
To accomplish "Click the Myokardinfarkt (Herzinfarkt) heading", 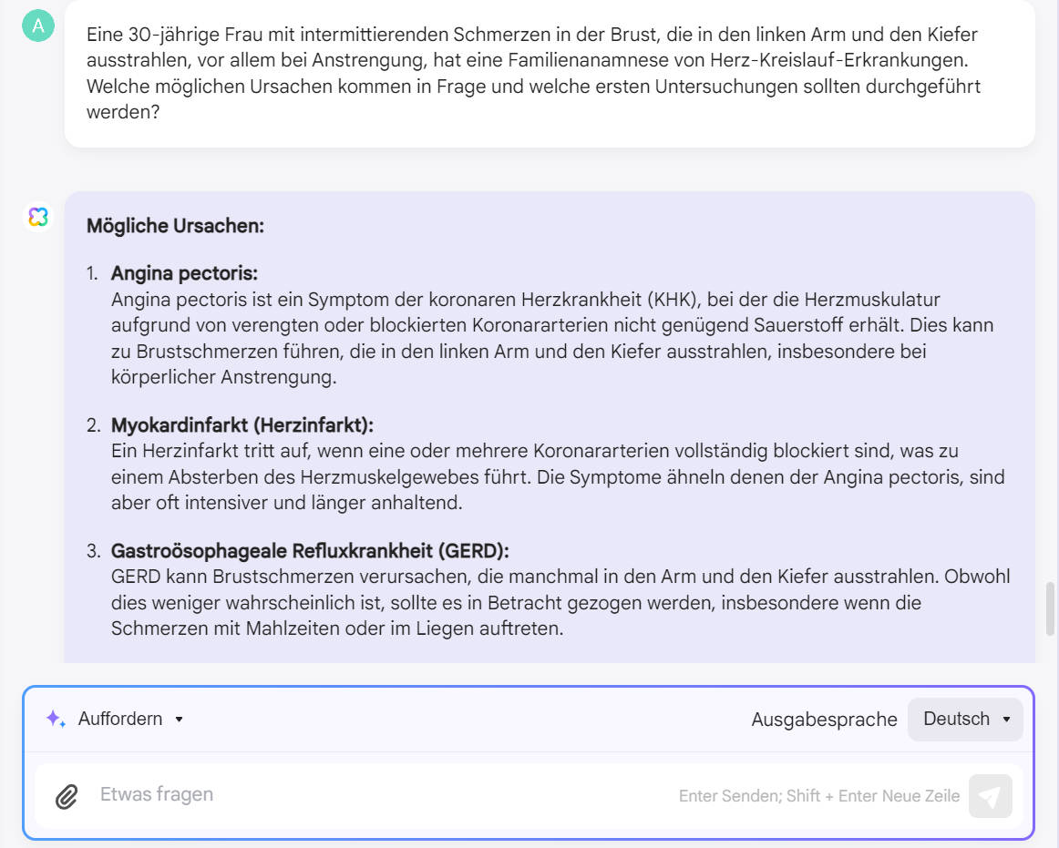I will coord(242,425).
